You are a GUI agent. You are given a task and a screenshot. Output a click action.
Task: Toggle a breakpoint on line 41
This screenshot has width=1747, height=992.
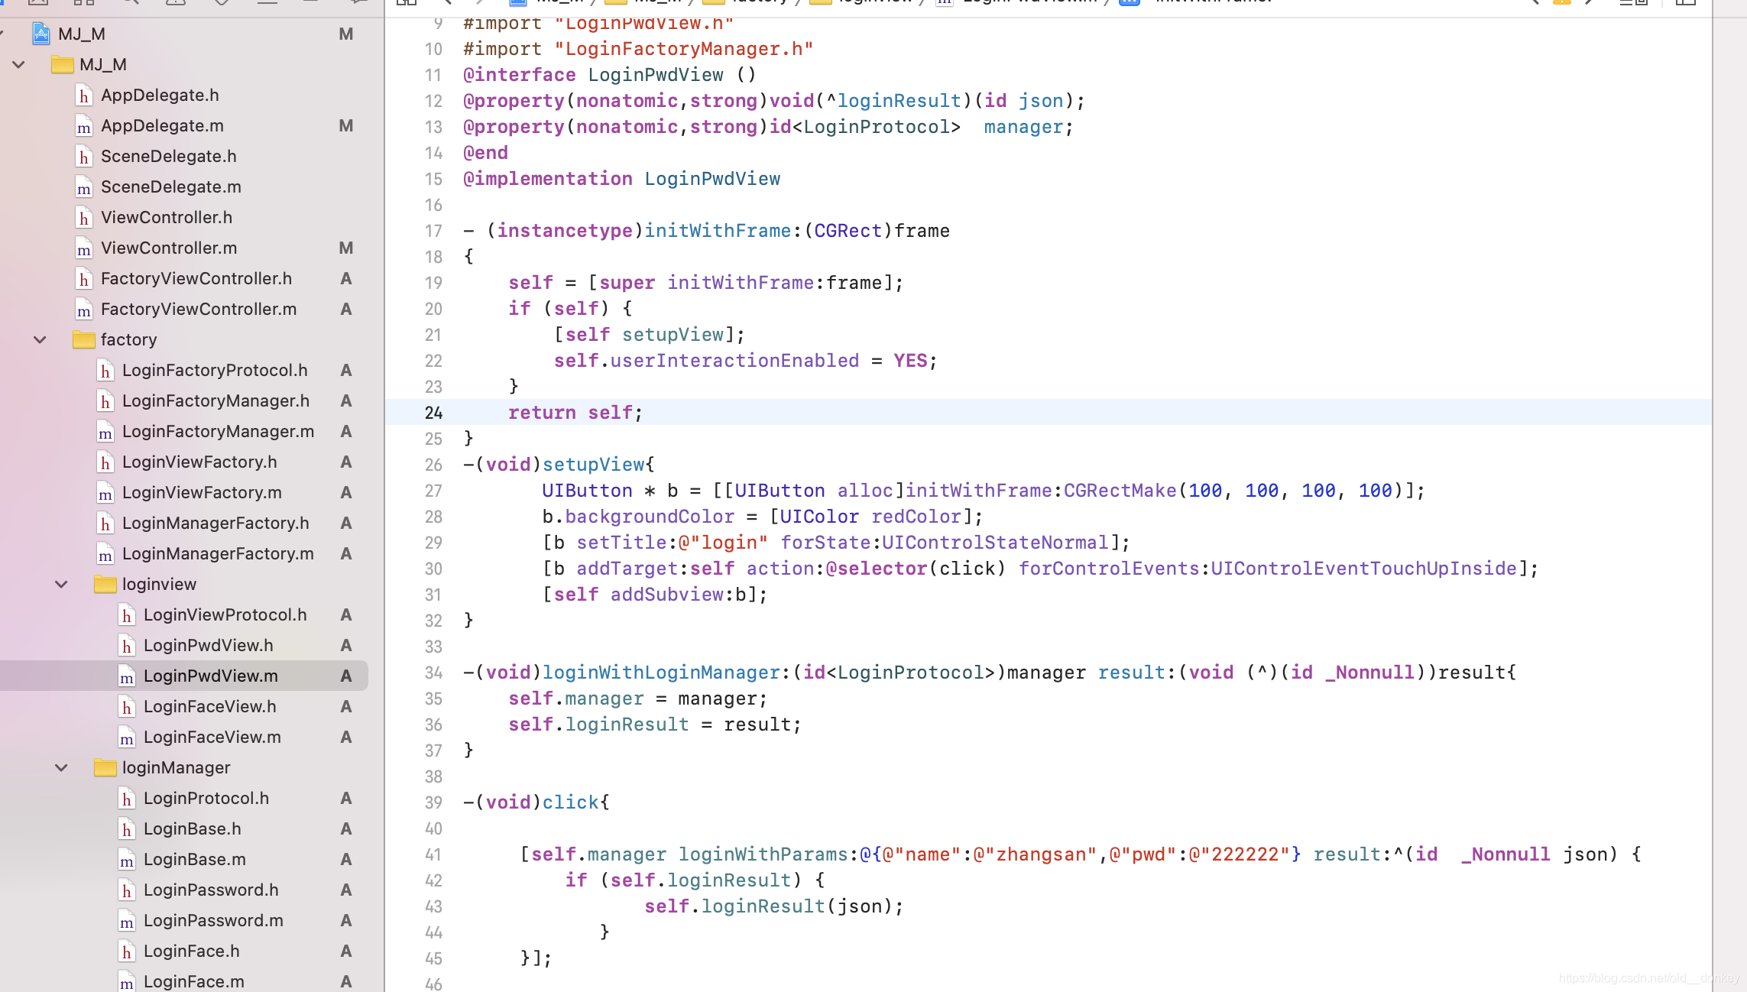point(433,854)
